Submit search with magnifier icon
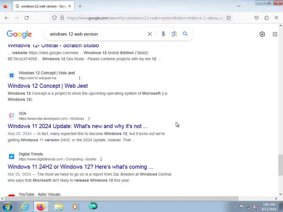Viewport: 283px width, 212px height. click(185, 34)
